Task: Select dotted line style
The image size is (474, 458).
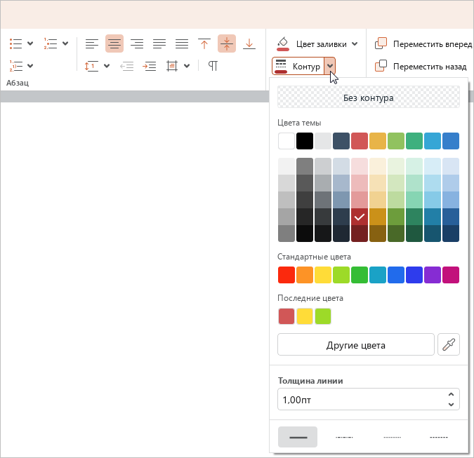Action: coord(392,437)
